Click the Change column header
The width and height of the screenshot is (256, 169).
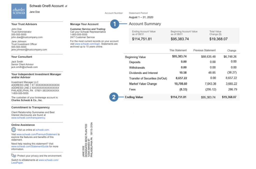[x=232, y=51]
